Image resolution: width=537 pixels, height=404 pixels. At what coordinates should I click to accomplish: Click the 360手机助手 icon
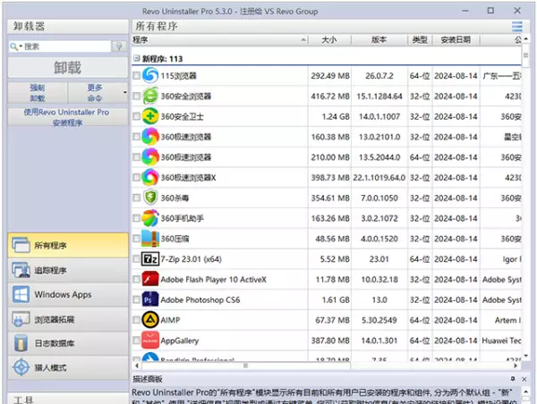(150, 218)
